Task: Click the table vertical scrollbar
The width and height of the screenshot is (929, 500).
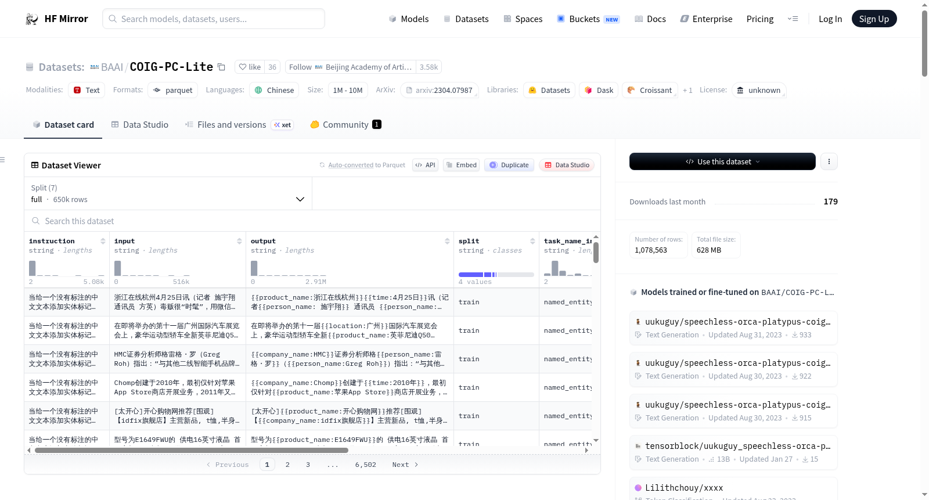Action: [x=596, y=252]
